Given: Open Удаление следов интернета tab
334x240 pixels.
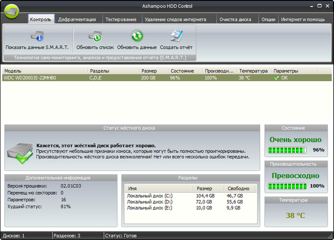Looking at the screenshot, I should (175, 19).
